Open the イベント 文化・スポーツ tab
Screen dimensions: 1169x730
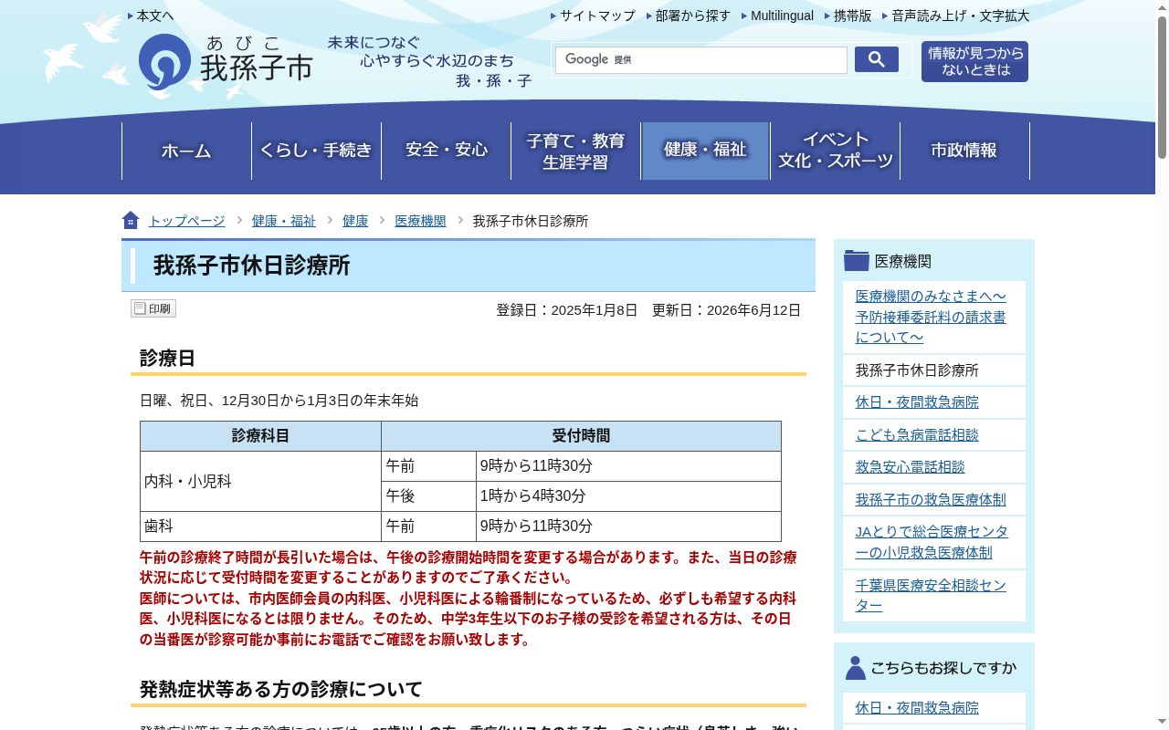click(x=835, y=151)
